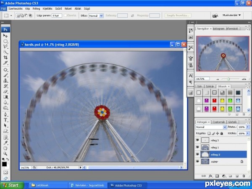Select the Move tool
The image size is (252, 189).
5,36
